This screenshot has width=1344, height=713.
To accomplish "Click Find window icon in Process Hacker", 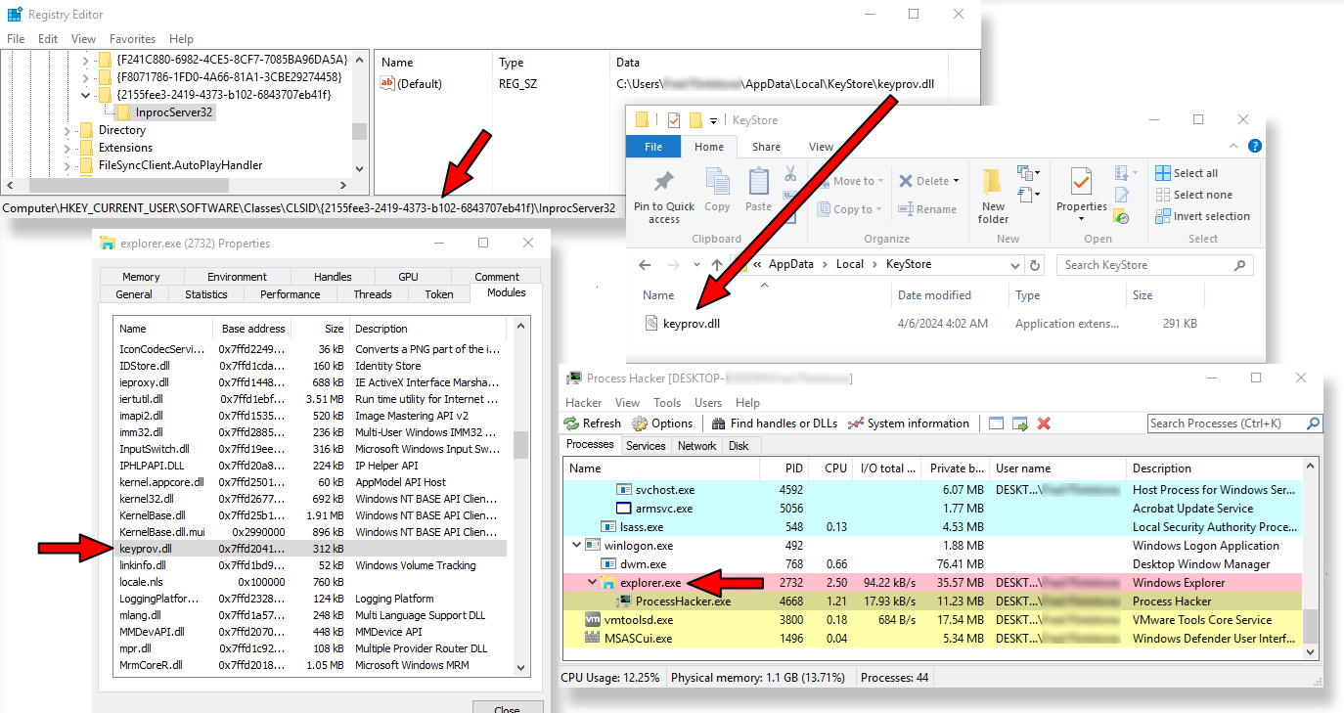I will (x=997, y=423).
